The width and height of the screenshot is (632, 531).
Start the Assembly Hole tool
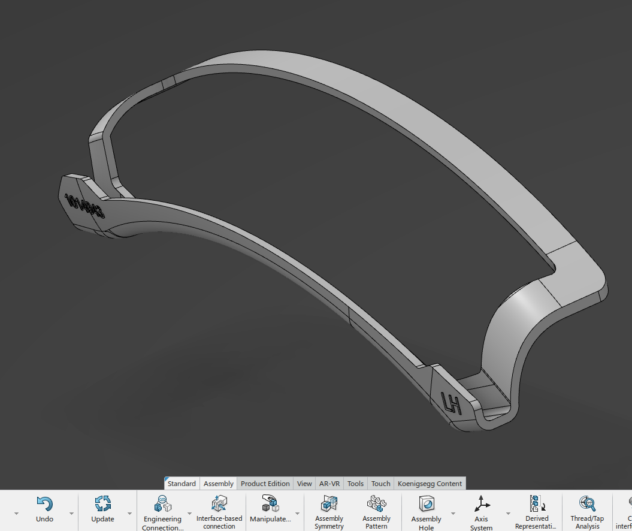[426, 504]
